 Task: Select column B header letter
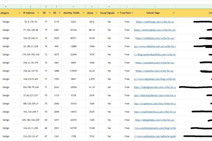[6, 7]
